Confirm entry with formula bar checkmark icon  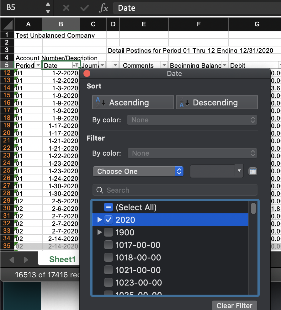[85, 8]
